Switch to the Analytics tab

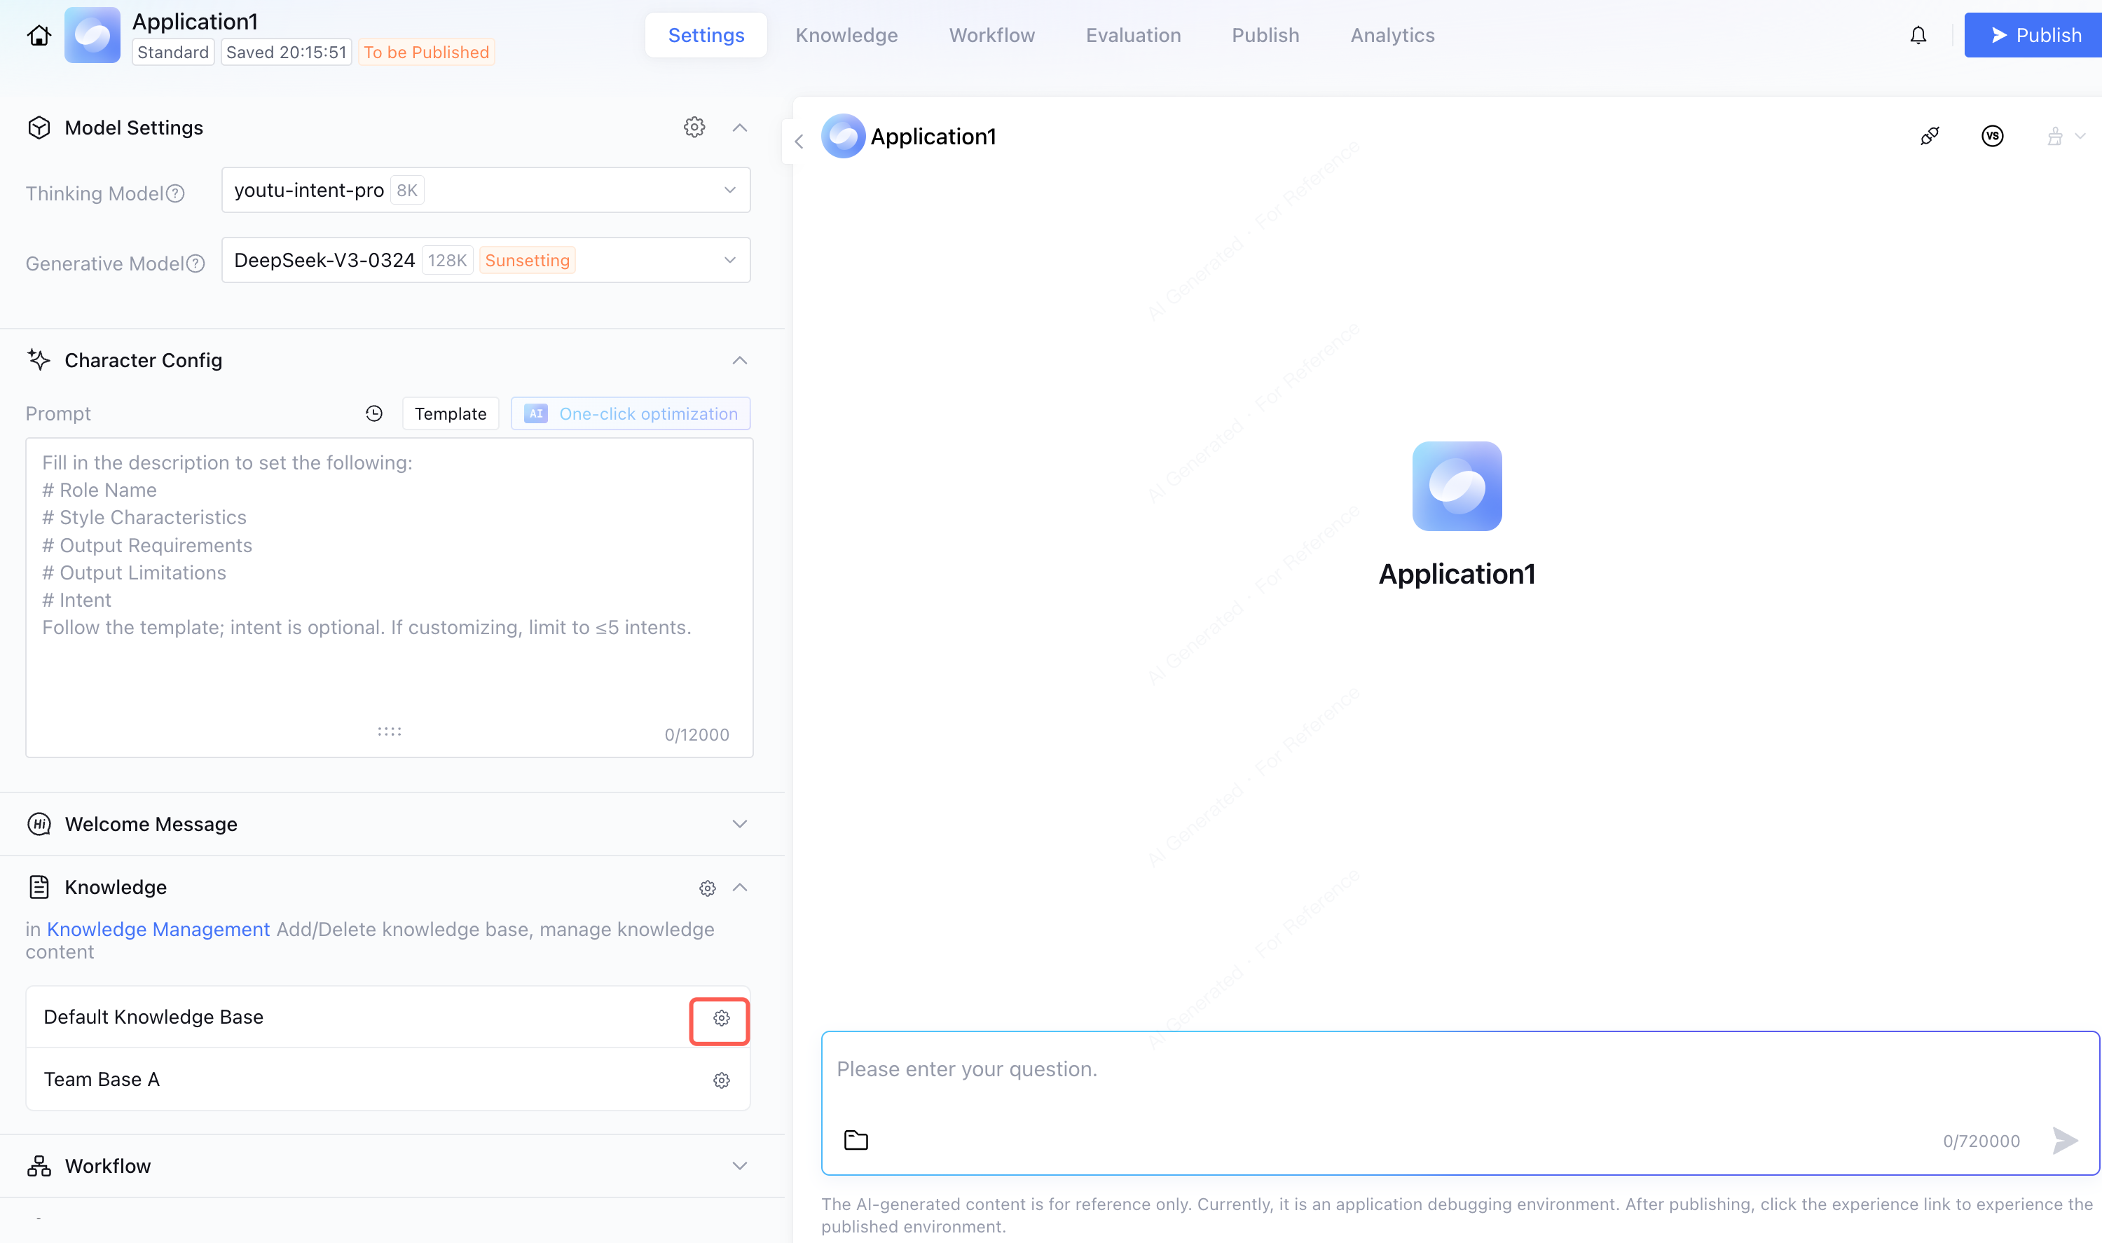point(1392,35)
